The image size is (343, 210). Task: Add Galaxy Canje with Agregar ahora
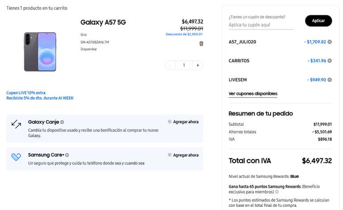183,122
